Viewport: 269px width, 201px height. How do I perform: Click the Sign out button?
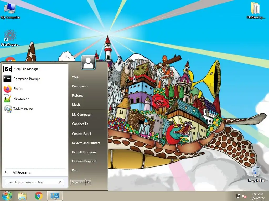[x=78, y=182]
